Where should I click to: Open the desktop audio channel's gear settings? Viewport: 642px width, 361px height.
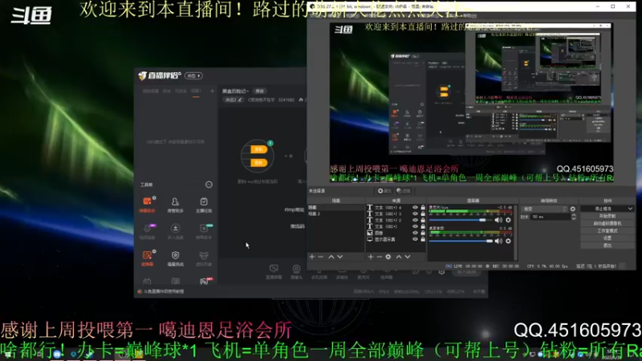coord(508,241)
